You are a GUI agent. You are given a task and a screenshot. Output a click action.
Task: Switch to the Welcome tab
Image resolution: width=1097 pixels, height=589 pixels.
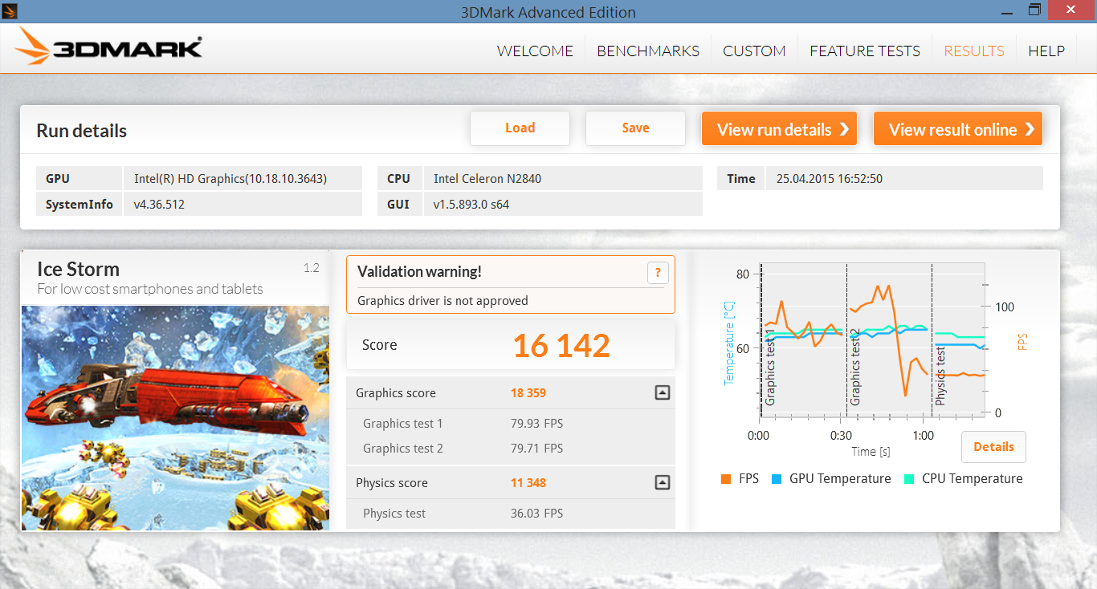point(535,51)
